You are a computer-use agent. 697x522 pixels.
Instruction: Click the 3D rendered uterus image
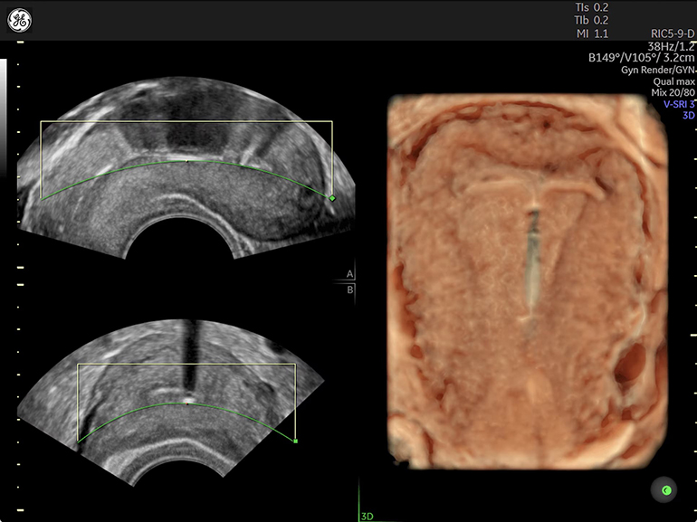pyautogui.click(x=528, y=280)
